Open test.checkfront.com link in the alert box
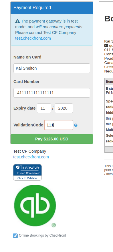 pyautogui.click(x=33, y=38)
